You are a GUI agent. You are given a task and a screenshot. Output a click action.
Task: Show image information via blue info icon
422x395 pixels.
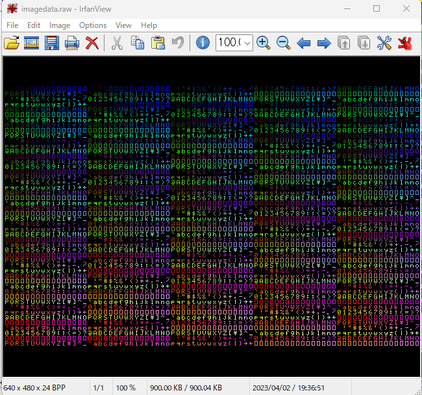pyautogui.click(x=203, y=43)
